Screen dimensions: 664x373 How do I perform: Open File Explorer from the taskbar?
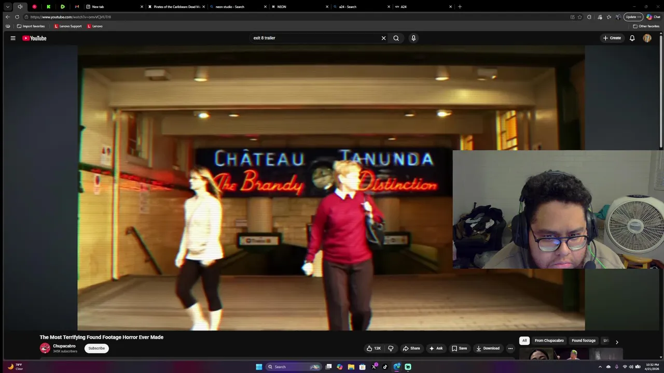(x=351, y=367)
